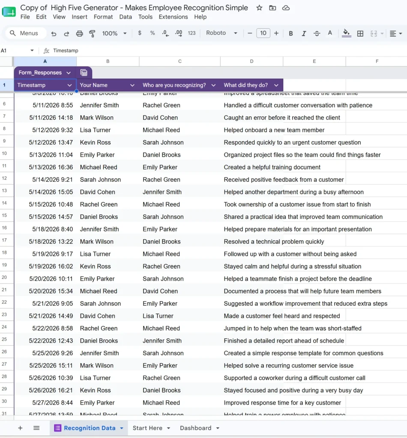Click the document title text
The width and height of the screenshot is (407, 438).
click(x=134, y=8)
